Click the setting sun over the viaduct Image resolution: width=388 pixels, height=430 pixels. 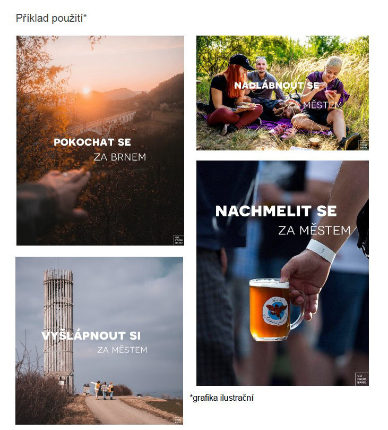(x=87, y=90)
